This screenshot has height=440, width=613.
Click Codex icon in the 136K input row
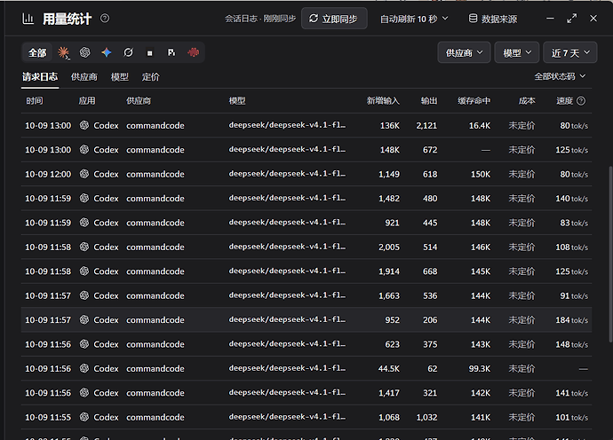[84, 125]
